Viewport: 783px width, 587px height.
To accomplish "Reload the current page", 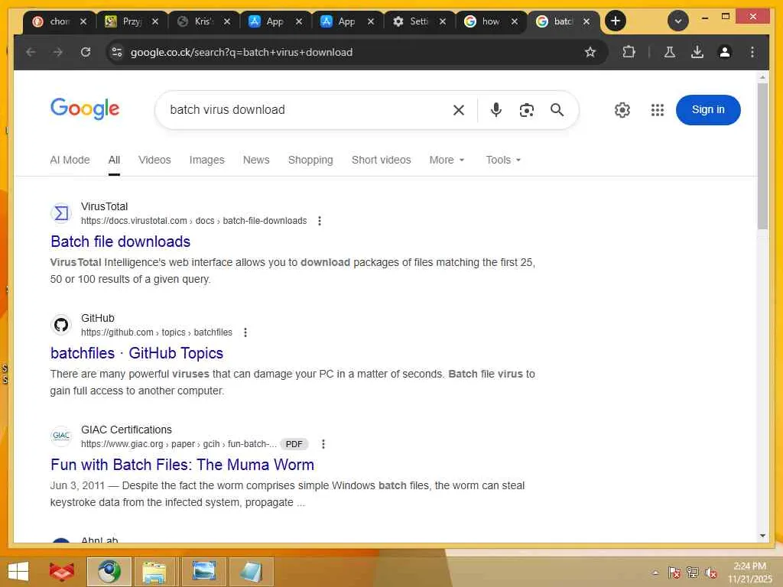I will tap(86, 52).
